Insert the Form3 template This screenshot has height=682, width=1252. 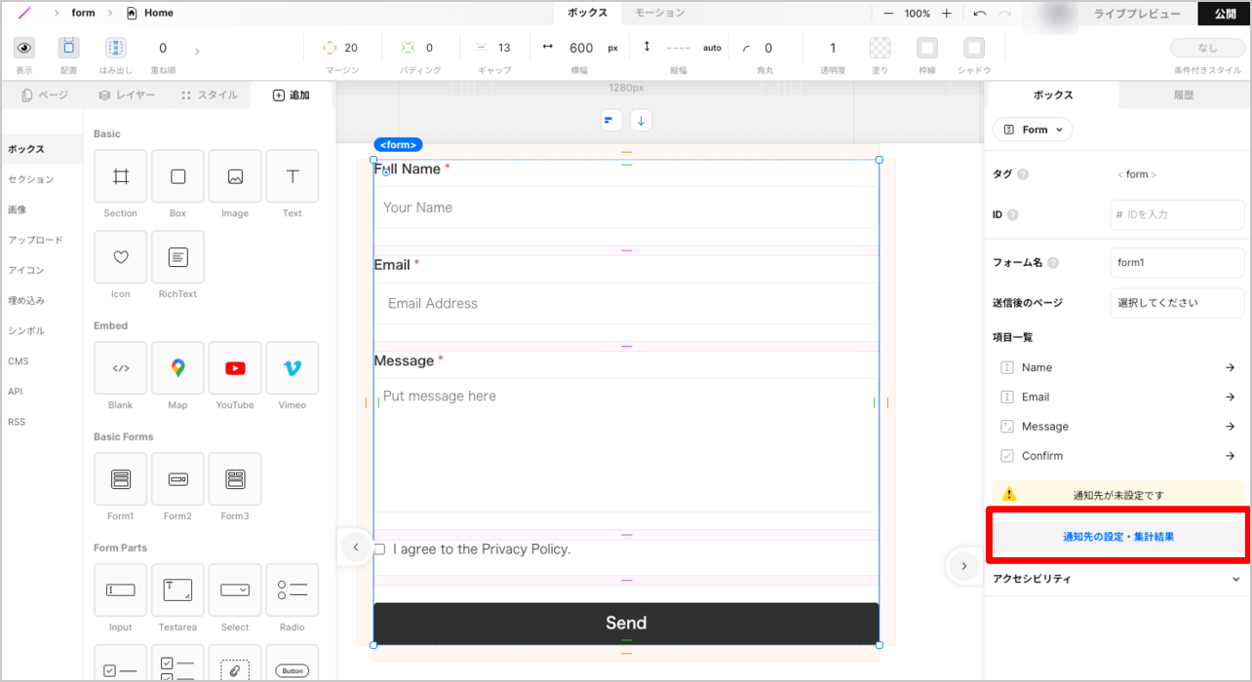pos(235,479)
